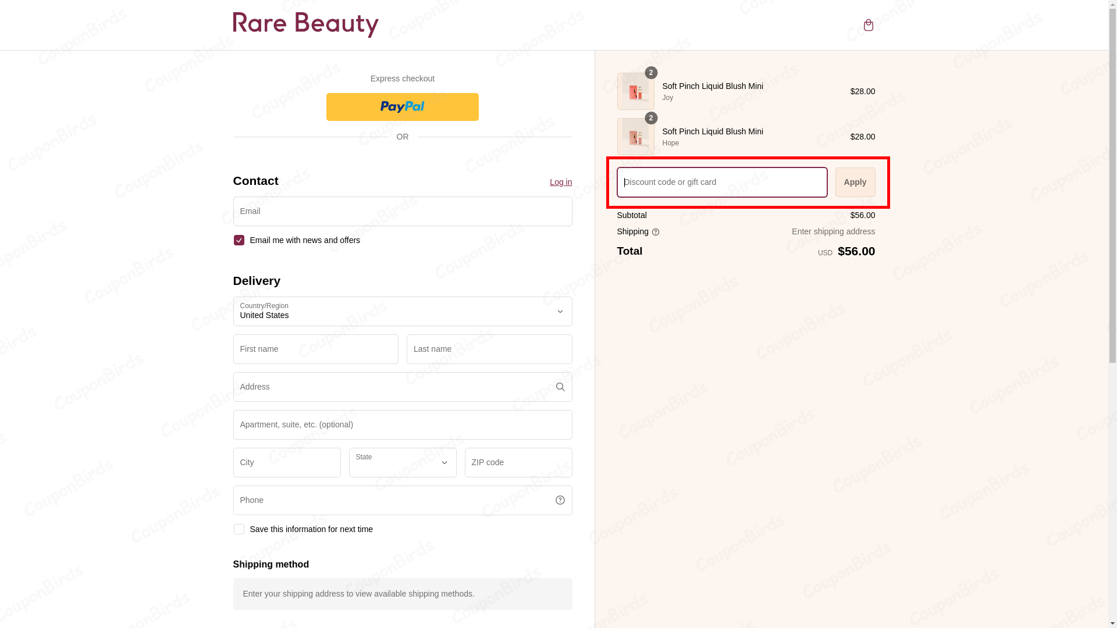The width and height of the screenshot is (1117, 628).
Task: Click the scrollbar down arrow
Action: pos(1112,623)
